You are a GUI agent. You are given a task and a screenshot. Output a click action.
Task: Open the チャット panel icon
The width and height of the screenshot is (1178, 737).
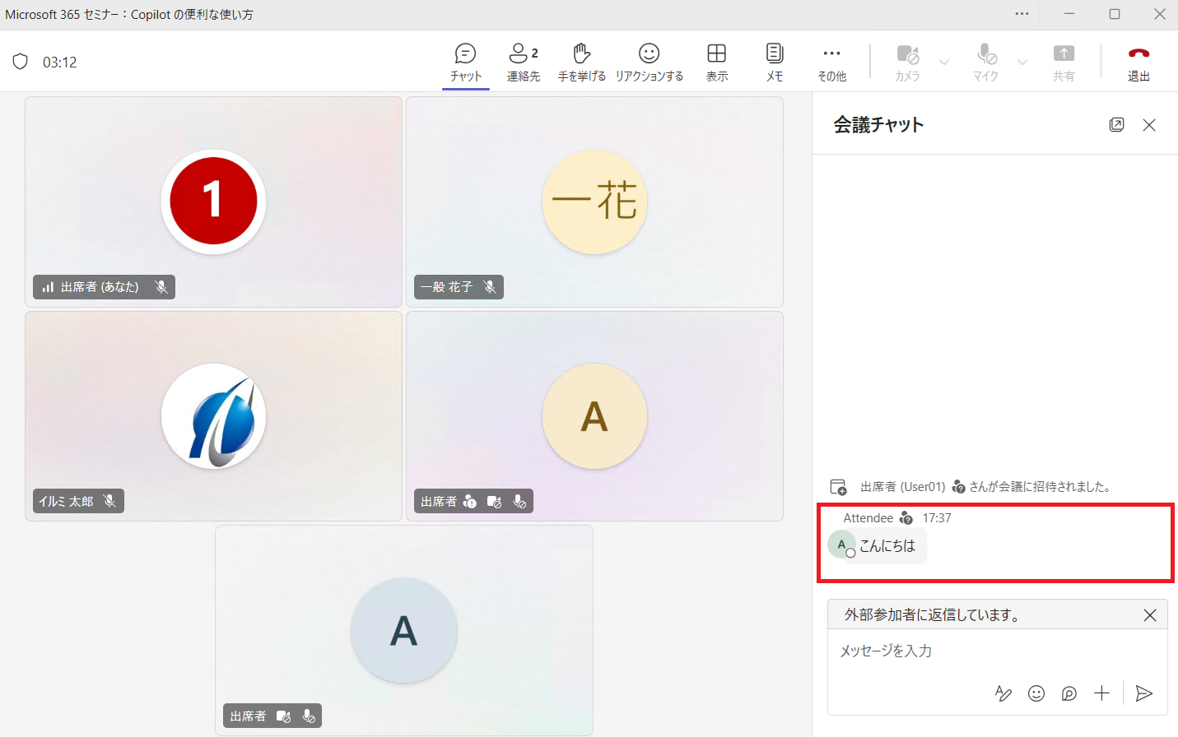click(x=465, y=63)
